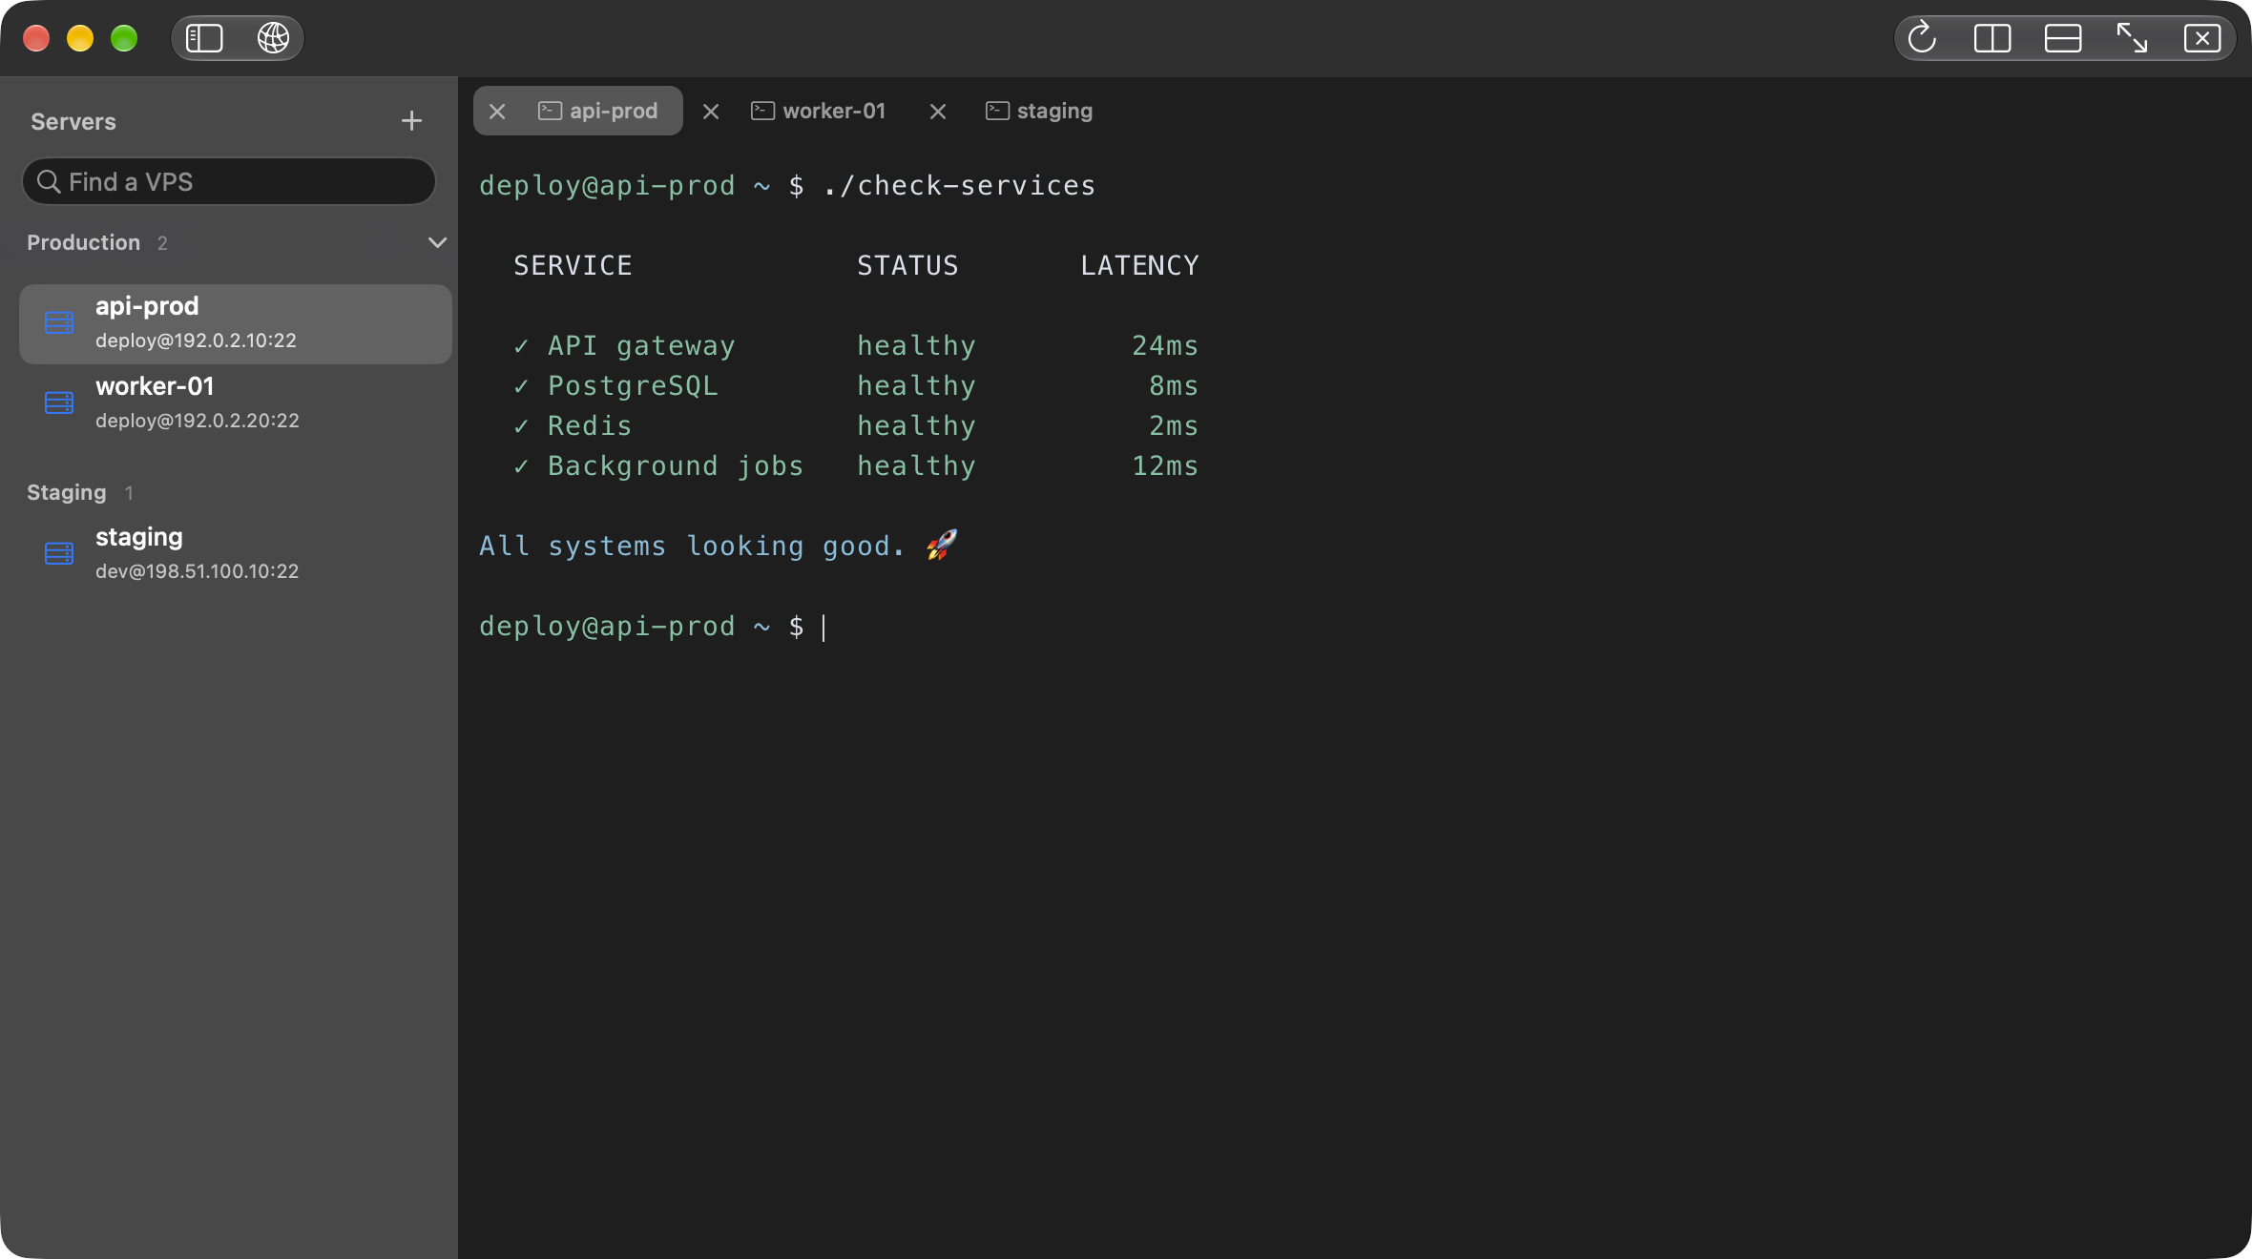Toggle the sidebar panel icon

204,38
